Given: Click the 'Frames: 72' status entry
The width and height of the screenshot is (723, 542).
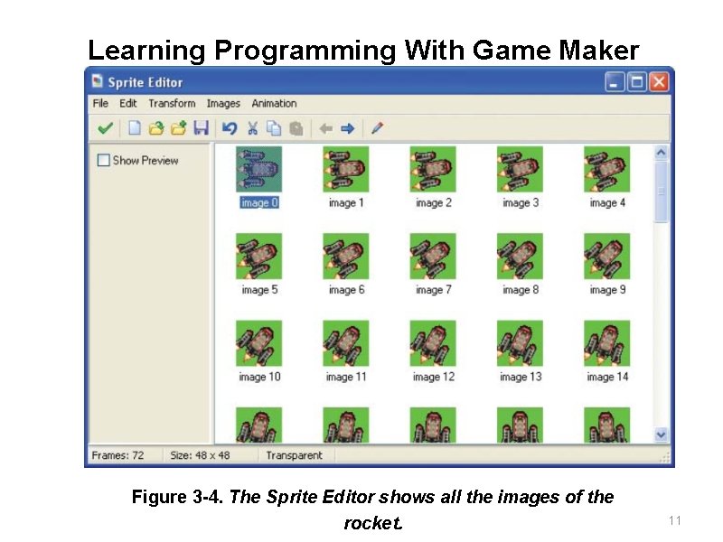Looking at the screenshot, I should (x=117, y=455).
